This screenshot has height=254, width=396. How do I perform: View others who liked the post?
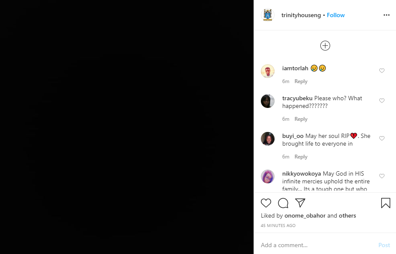347,215
